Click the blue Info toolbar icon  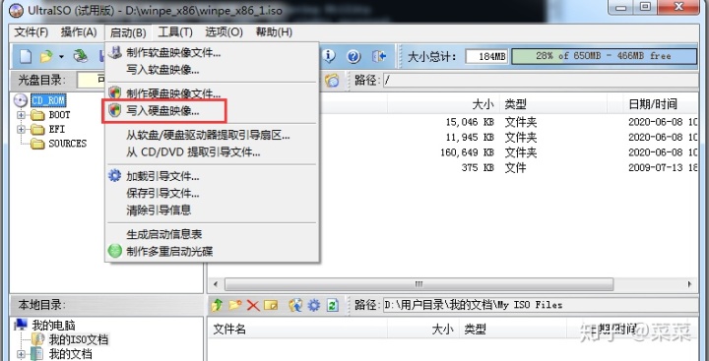(x=329, y=56)
